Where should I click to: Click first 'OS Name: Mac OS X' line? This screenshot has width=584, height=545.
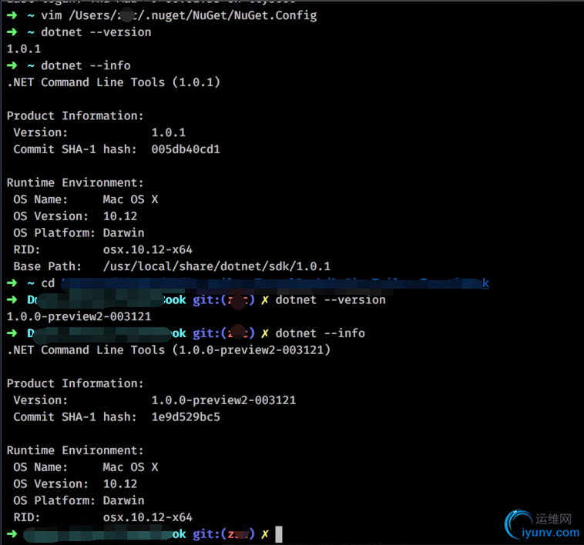tap(86, 199)
